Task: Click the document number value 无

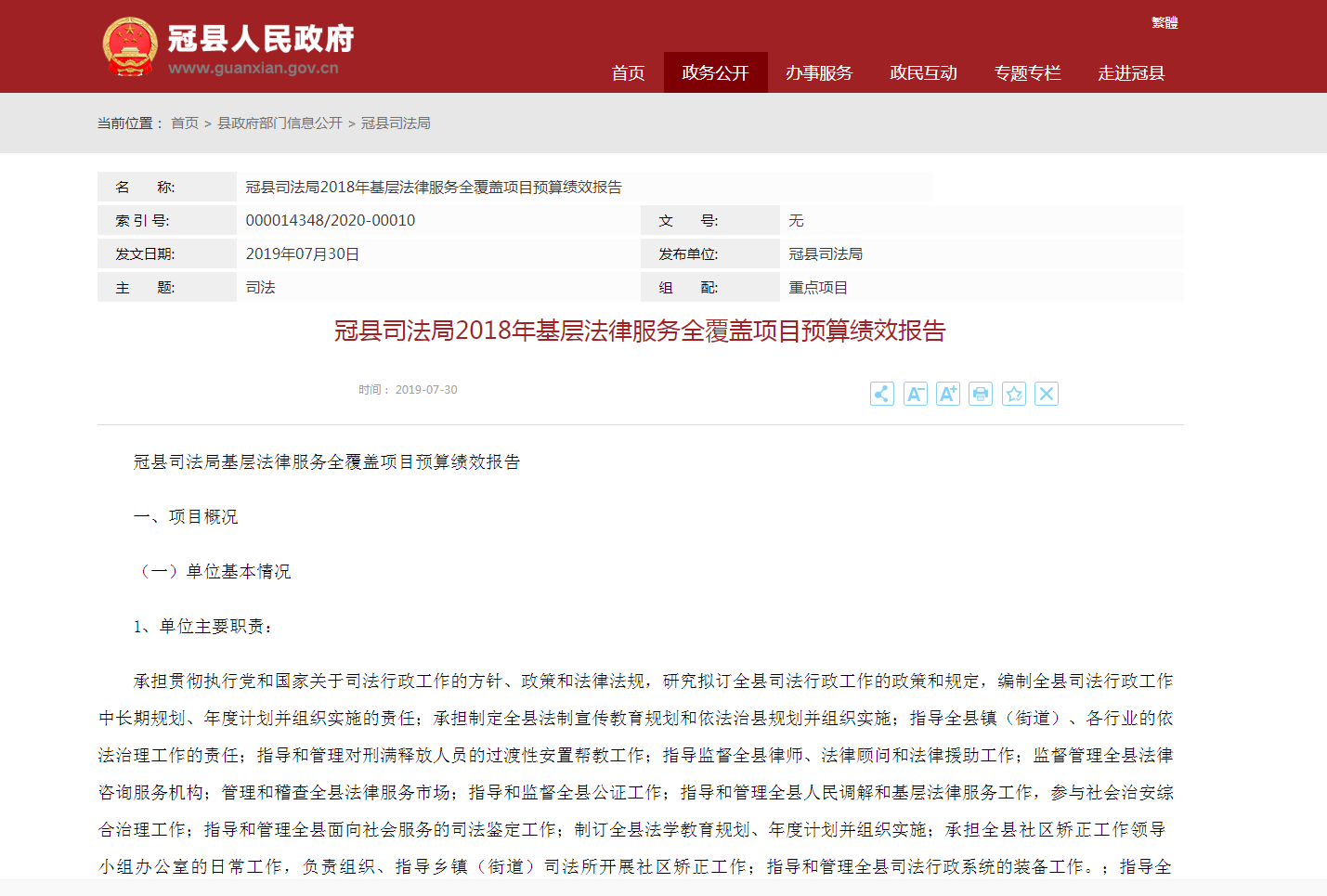Action: click(796, 220)
